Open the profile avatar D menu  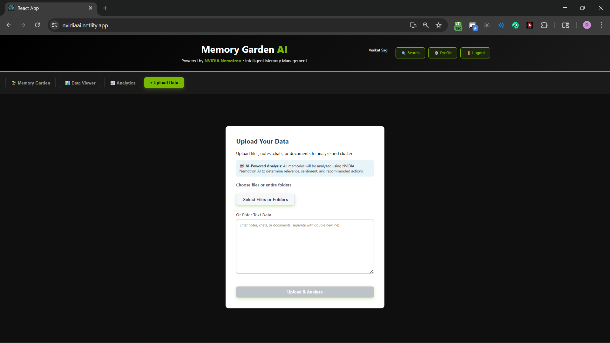pyautogui.click(x=587, y=25)
